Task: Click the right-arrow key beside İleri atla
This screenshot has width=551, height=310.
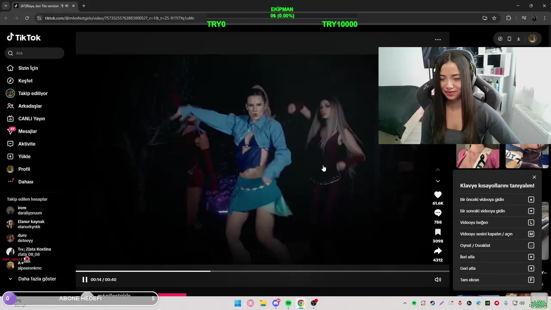Action: (531, 257)
